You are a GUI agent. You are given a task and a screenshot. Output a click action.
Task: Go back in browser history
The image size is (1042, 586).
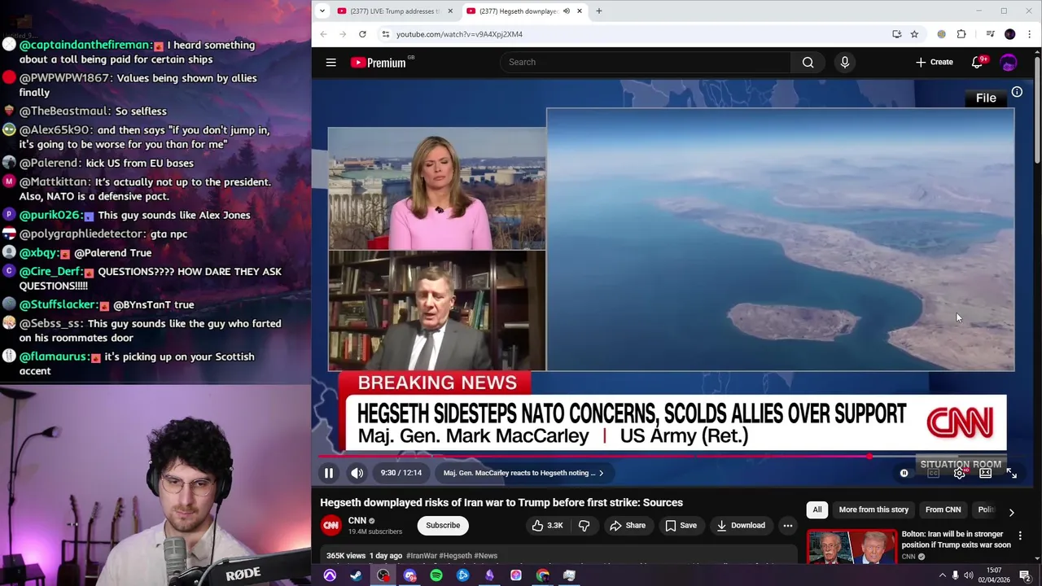(323, 34)
